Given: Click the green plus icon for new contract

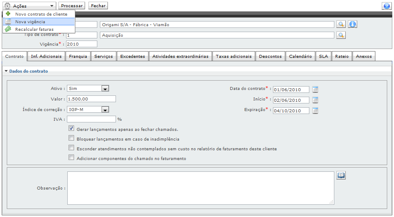Looking at the screenshot, I should [8, 14].
